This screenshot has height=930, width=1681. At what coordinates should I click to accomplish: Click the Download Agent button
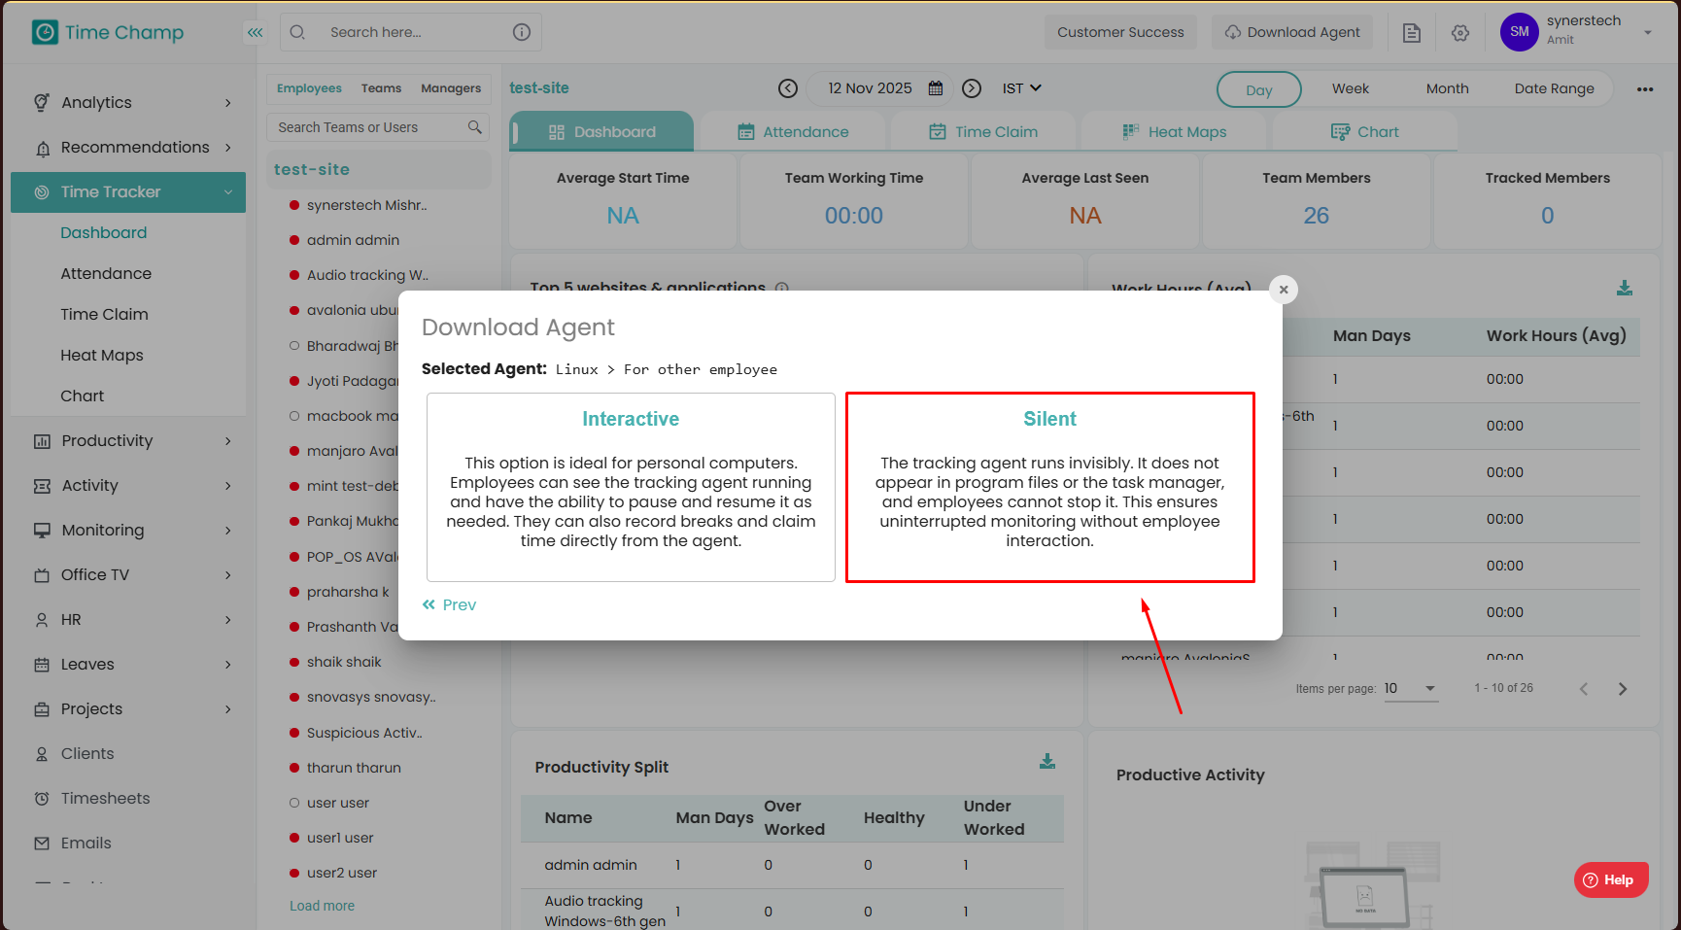1292,32
